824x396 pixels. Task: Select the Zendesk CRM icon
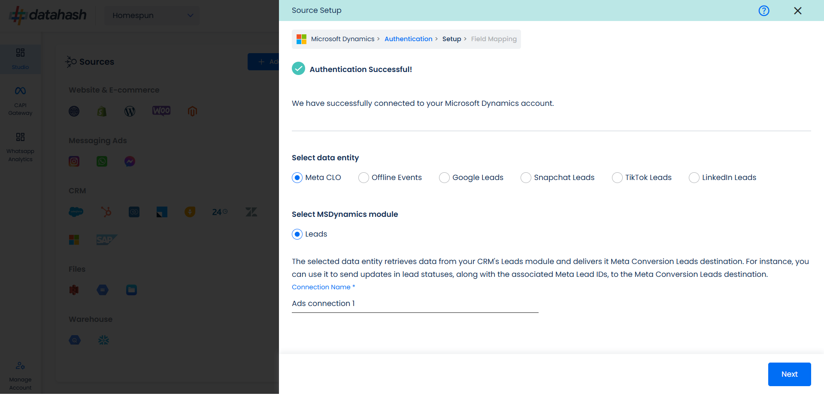point(251,212)
